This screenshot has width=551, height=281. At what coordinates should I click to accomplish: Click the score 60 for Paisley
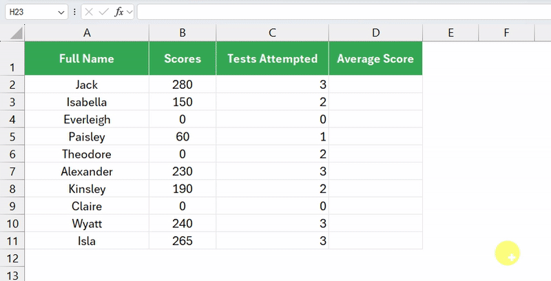(x=183, y=136)
